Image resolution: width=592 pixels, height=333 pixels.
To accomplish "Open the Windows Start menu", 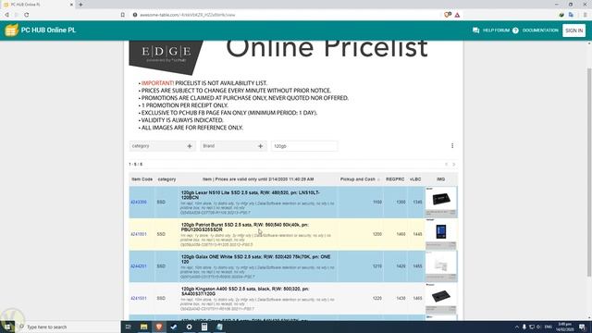I will tap(7, 327).
